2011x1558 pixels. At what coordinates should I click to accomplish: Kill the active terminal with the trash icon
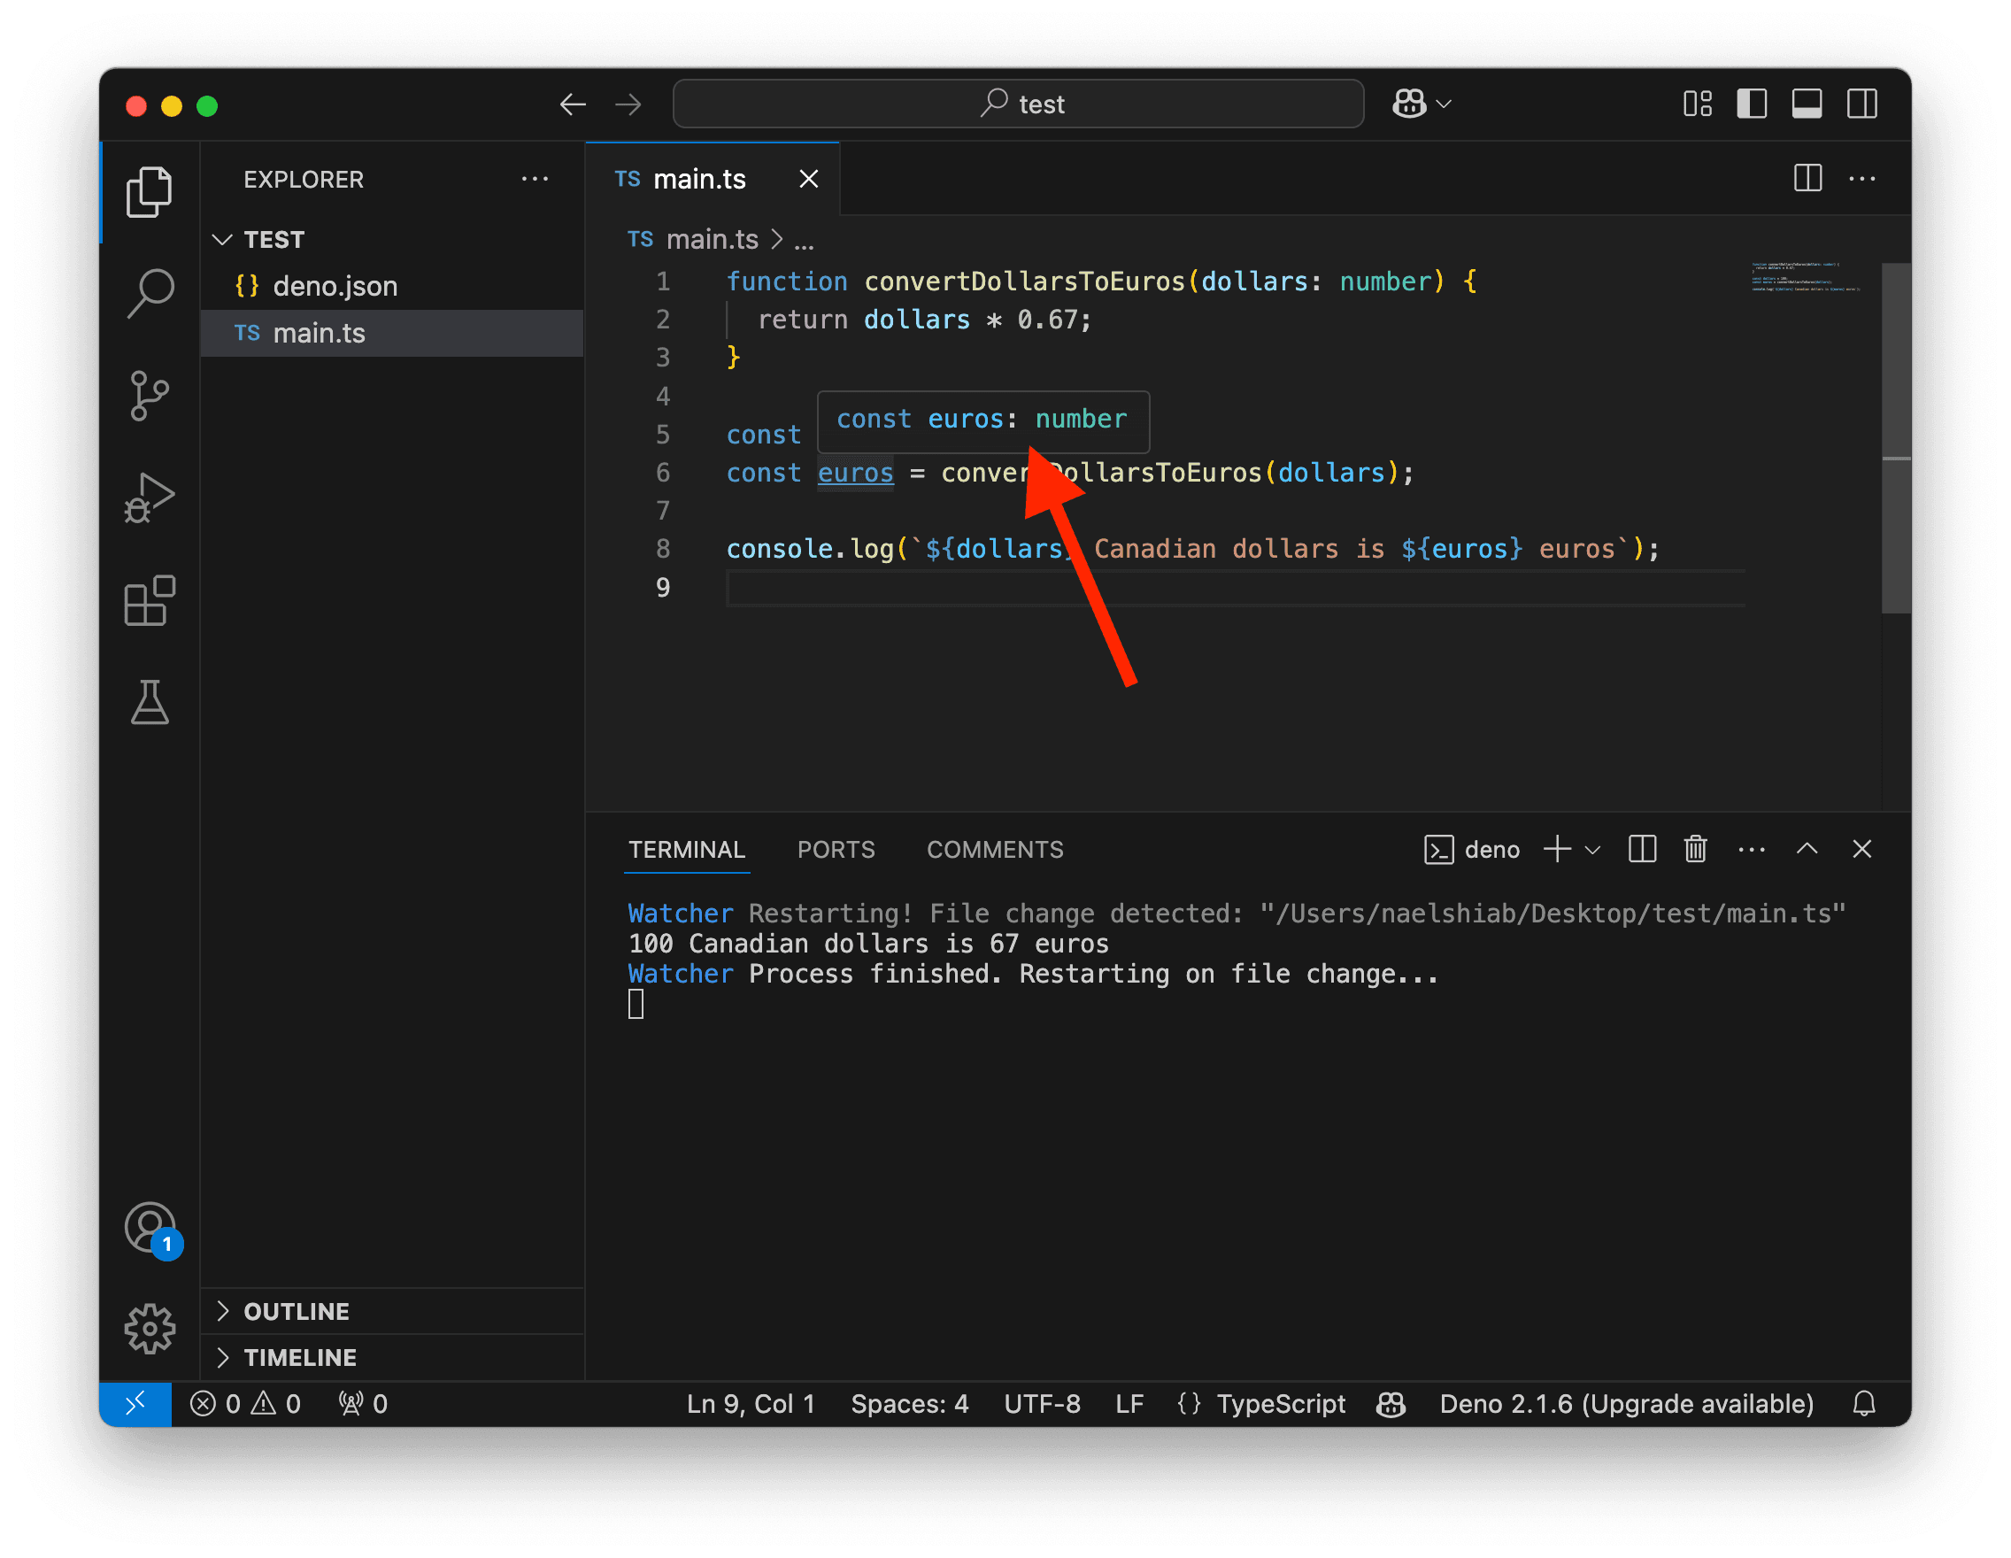pyautogui.click(x=1695, y=849)
